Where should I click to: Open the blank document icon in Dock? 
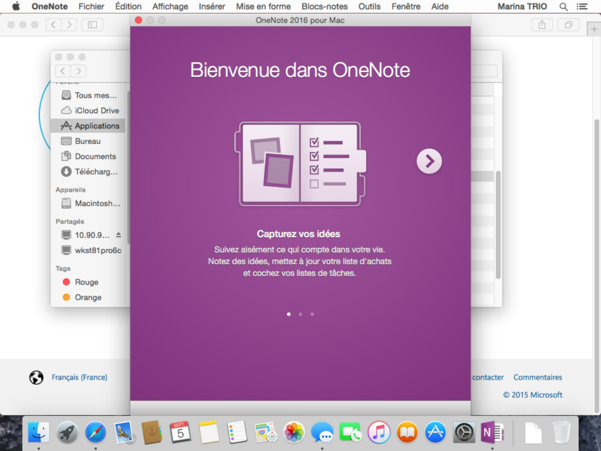[533, 432]
